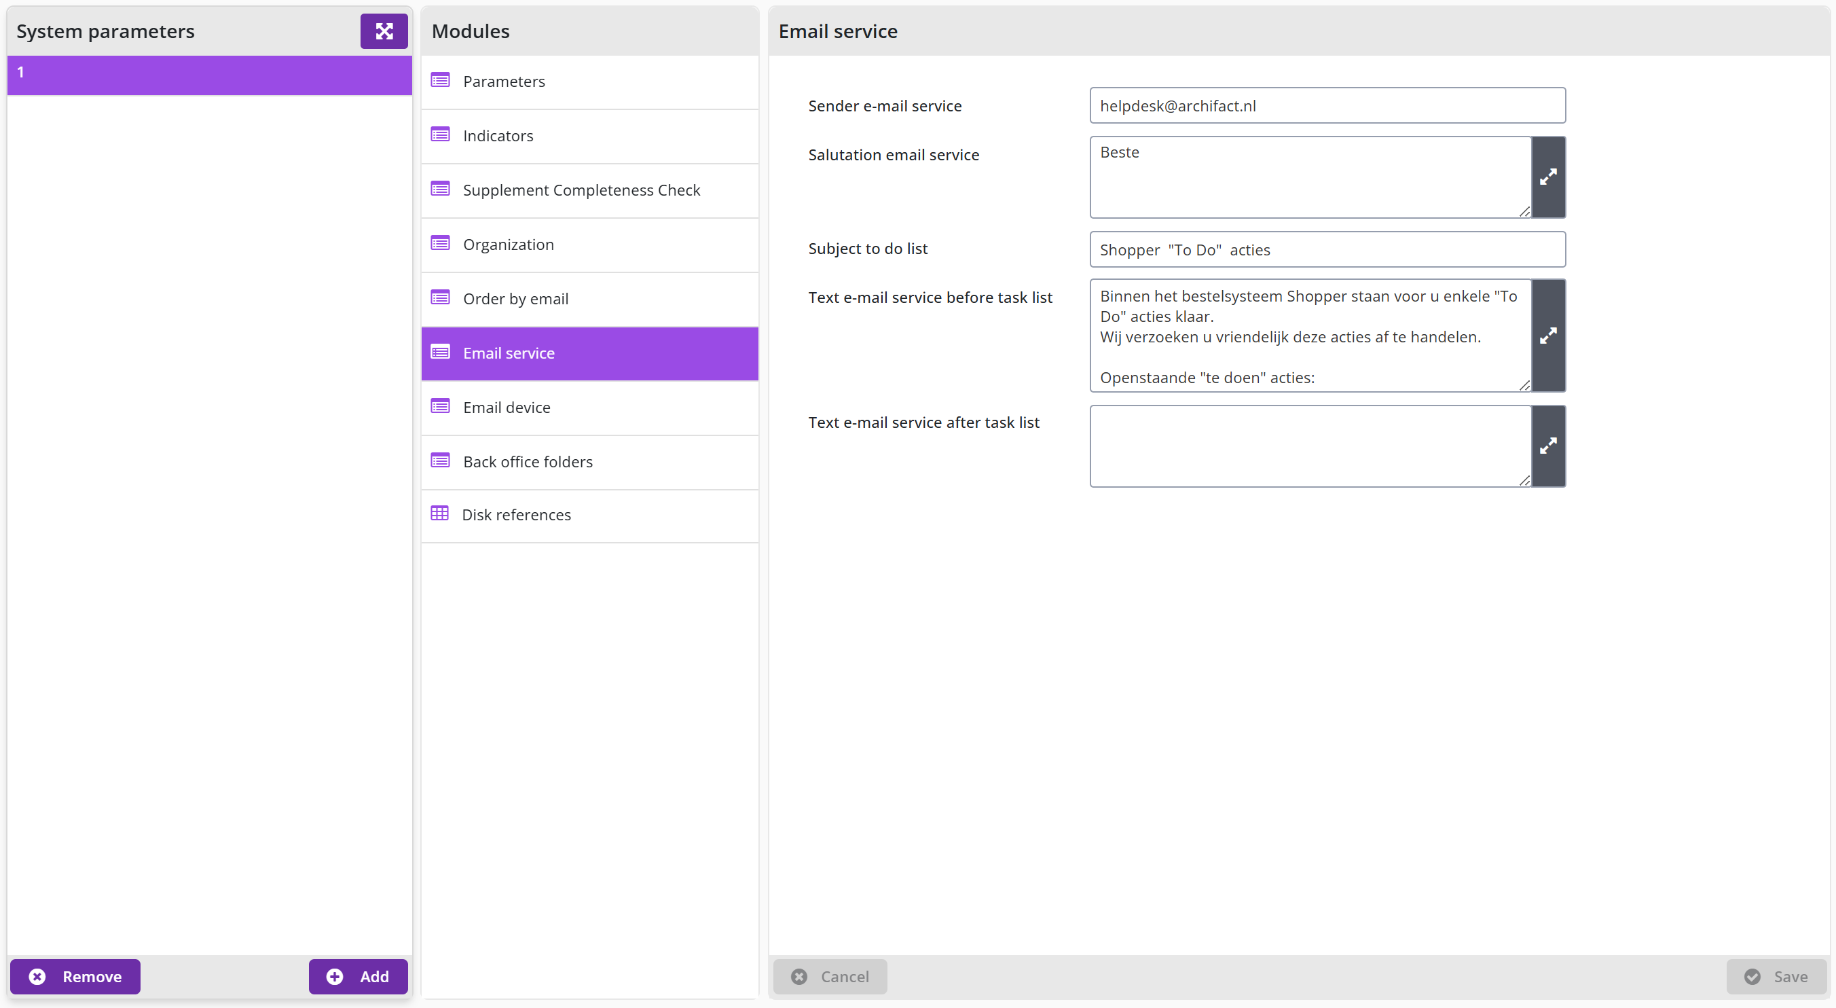Image resolution: width=1836 pixels, height=1008 pixels.
Task: Click the Cancel button
Action: pos(830,976)
